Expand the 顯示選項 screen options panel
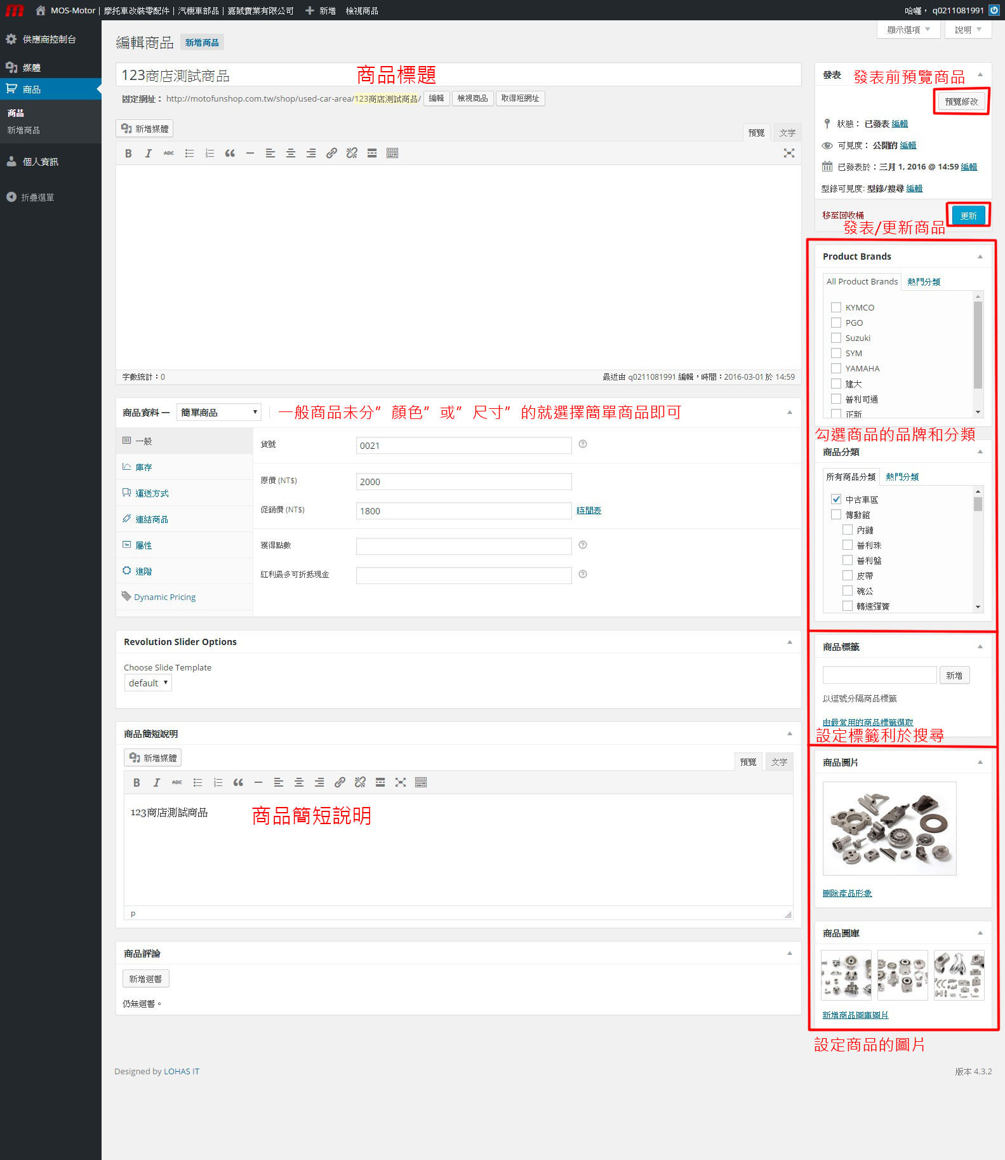 pyautogui.click(x=908, y=30)
